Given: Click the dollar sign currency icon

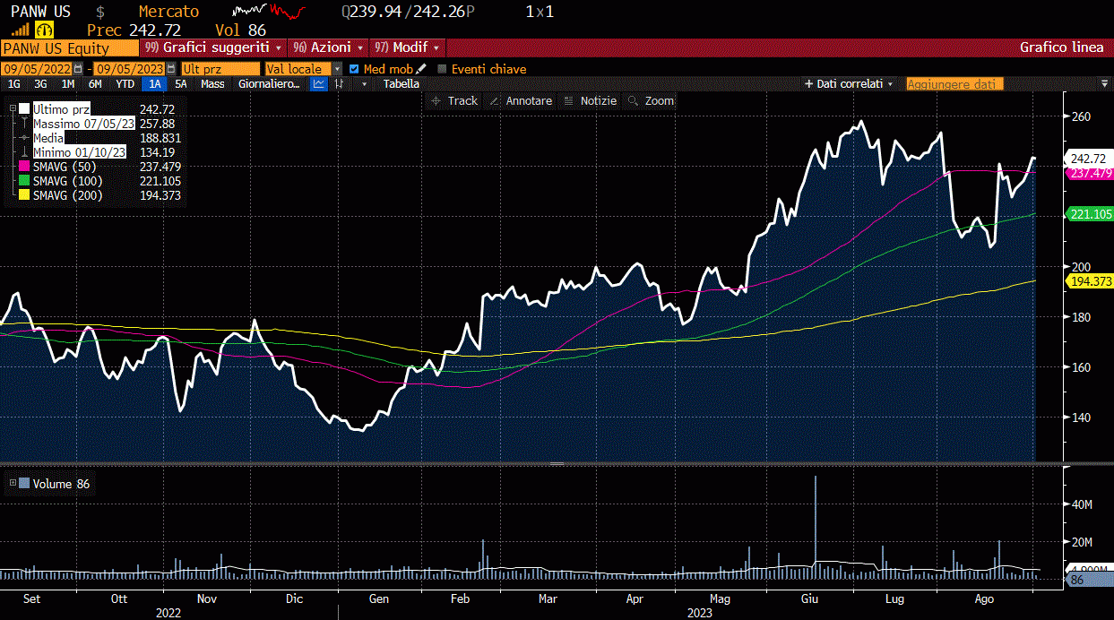Looking at the screenshot, I should [x=100, y=12].
